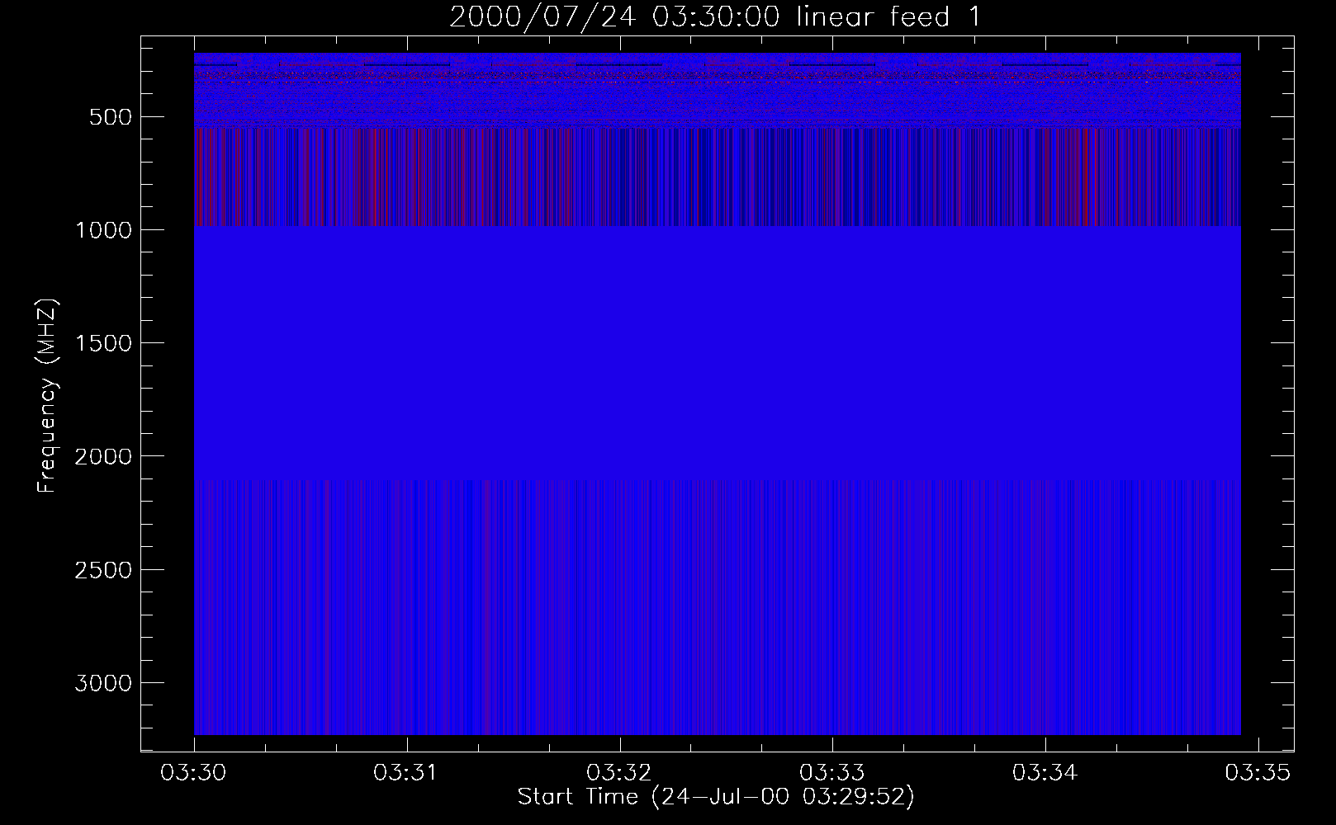The width and height of the screenshot is (1336, 825).
Task: Click the 1000 frequency tick label
Action: pyautogui.click(x=103, y=230)
